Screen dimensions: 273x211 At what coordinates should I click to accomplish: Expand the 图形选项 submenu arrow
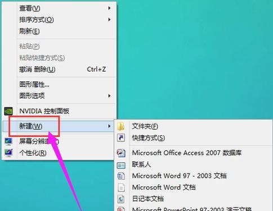click(x=109, y=96)
